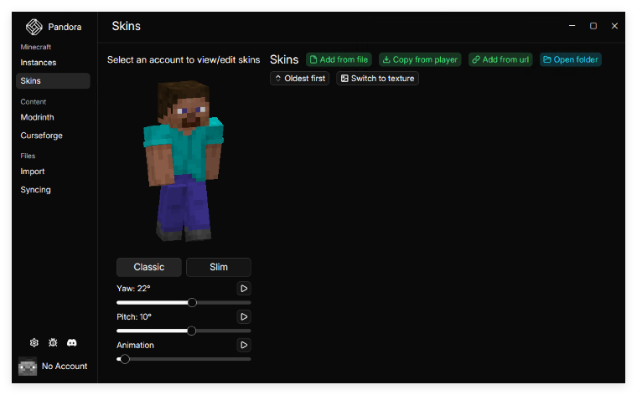Click the Pitch: 10° value label
Viewport: 637px width, 395px height.
pyautogui.click(x=134, y=316)
